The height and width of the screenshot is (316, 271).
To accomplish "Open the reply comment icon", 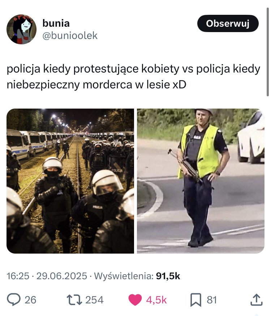I will click(x=14, y=300).
